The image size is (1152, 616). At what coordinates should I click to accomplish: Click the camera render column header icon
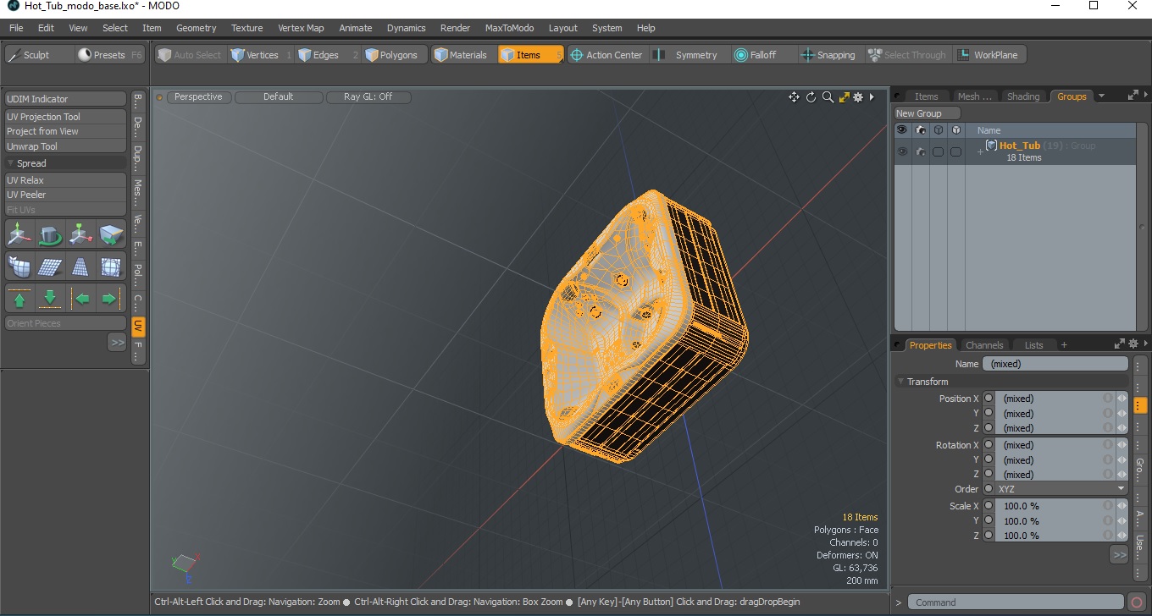920,130
